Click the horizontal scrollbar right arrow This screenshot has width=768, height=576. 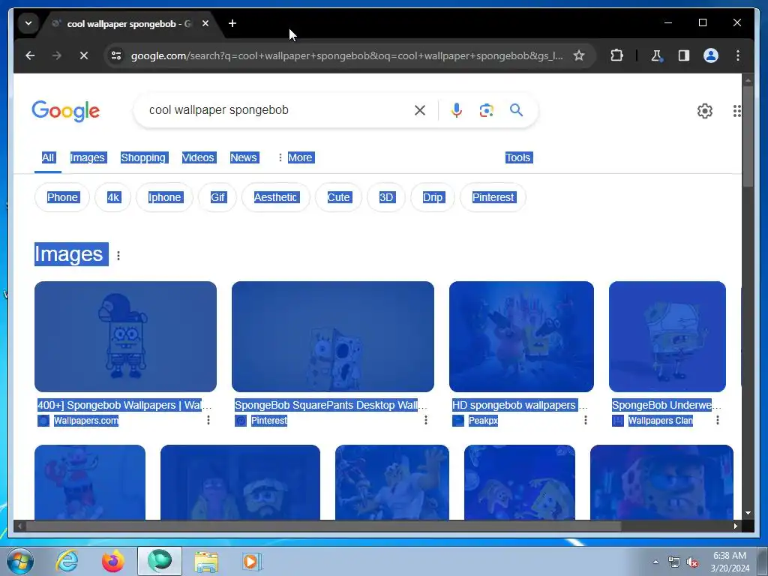[x=735, y=526]
